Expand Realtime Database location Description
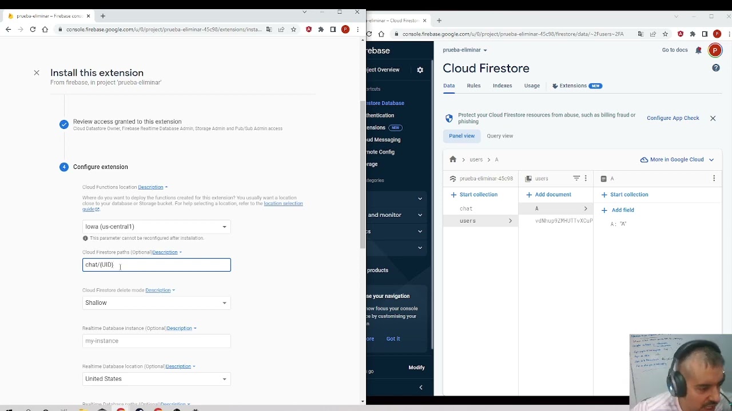 click(x=181, y=366)
